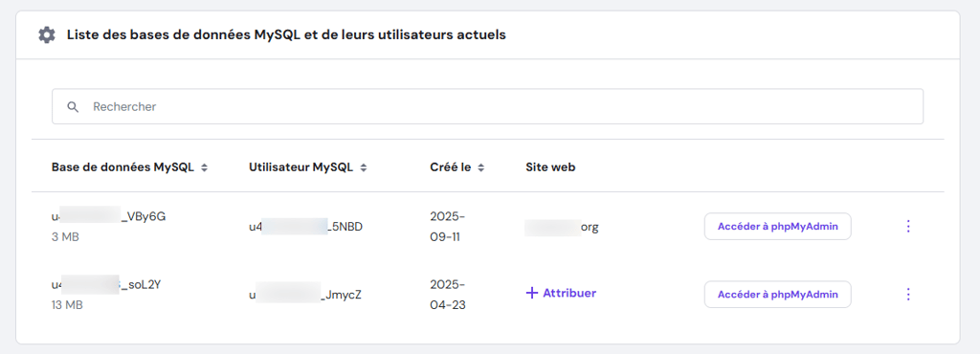Screen dimensions: 980x354
Task: Sort by Créé le column
Action: [480, 167]
